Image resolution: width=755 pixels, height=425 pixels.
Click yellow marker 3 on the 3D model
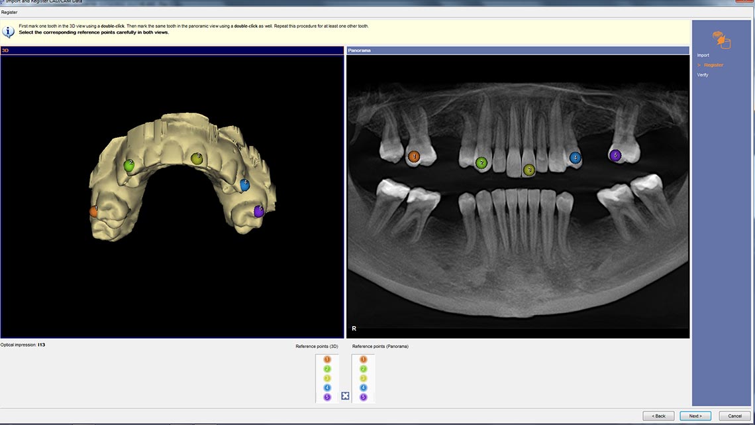(197, 158)
